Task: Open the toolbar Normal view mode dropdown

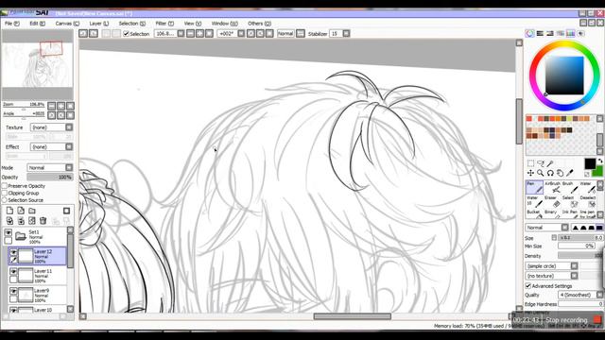Action: (x=290, y=34)
